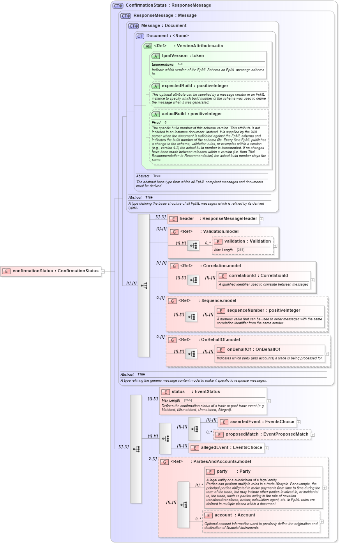Viewport: 339px width, 543px height.
Task: Expand the validation element node
Action: tap(275, 246)
